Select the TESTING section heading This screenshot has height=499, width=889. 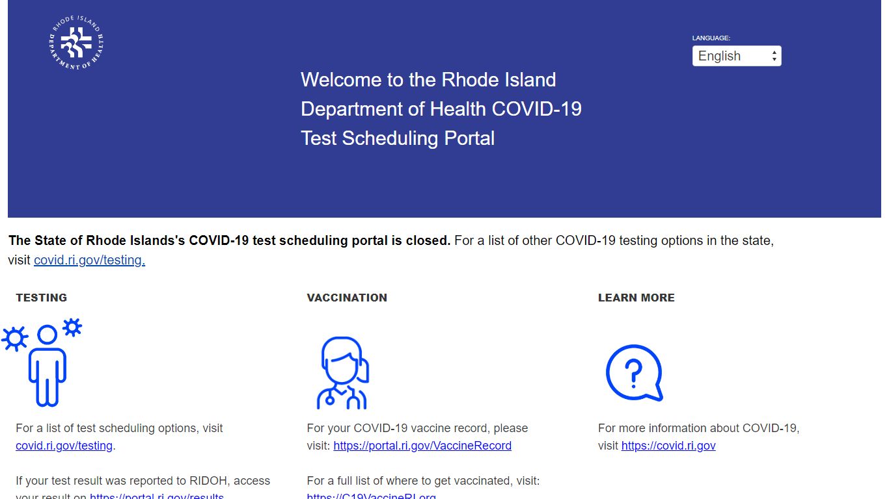(x=42, y=298)
